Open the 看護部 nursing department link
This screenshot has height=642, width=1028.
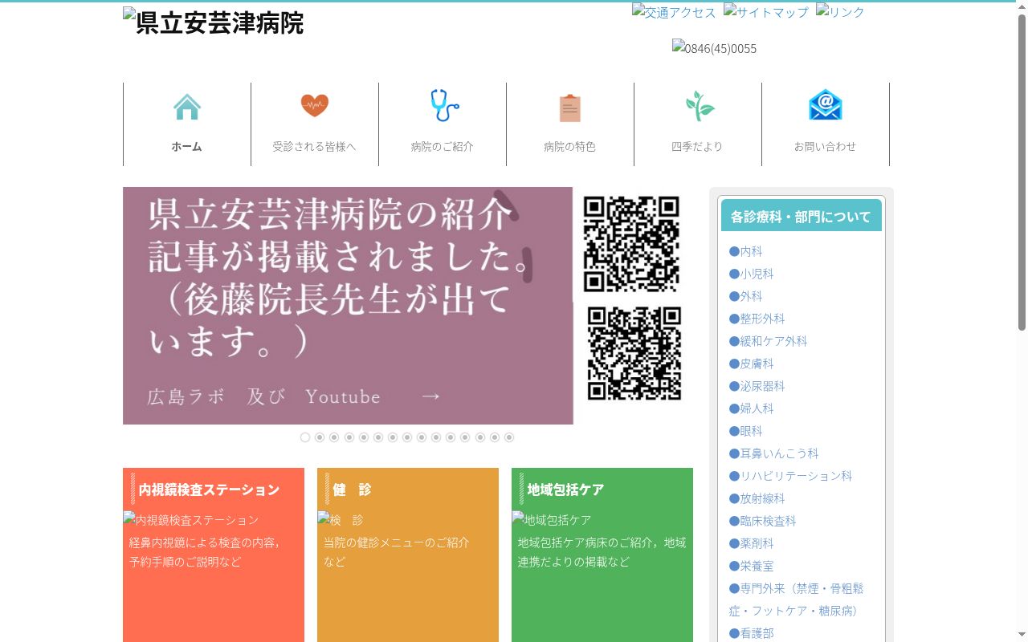752,633
